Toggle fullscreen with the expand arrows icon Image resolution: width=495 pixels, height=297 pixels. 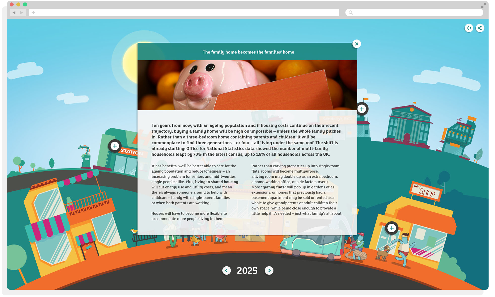coord(483,5)
